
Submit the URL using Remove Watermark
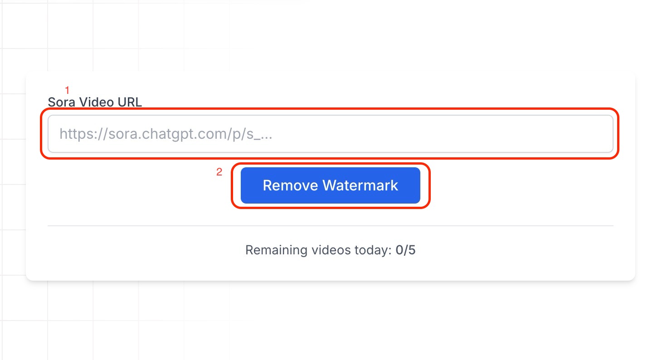tap(330, 185)
